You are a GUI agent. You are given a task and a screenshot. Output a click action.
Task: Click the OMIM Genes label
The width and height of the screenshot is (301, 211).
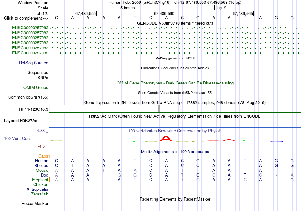pos(35,88)
